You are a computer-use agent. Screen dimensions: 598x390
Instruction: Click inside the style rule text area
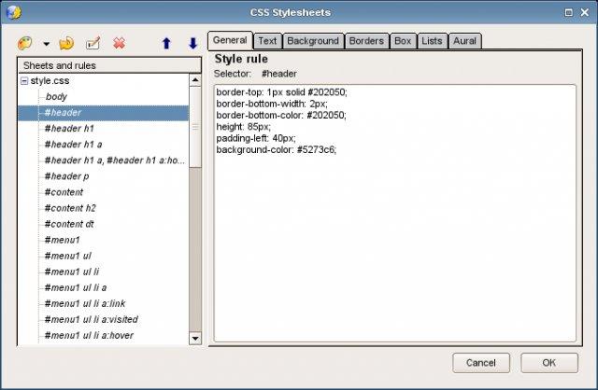394,243
